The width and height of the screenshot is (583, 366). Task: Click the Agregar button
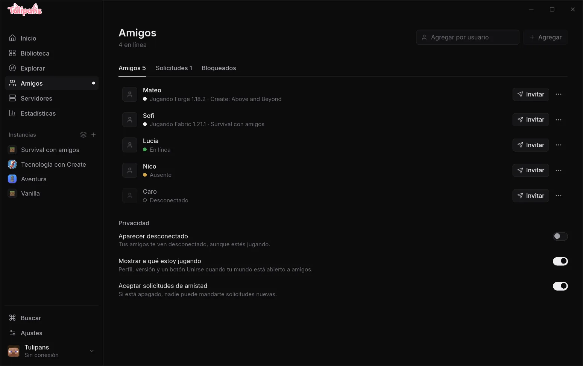[x=545, y=37]
